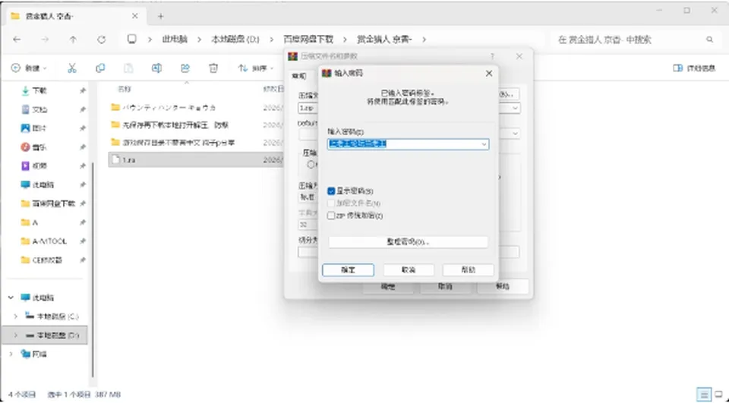Collapse the This PC tree node
This screenshot has width=729, height=403.
click(x=11, y=298)
